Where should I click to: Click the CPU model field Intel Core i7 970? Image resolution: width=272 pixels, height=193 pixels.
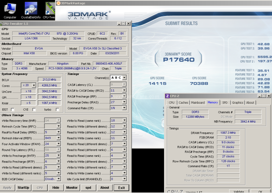48,33
